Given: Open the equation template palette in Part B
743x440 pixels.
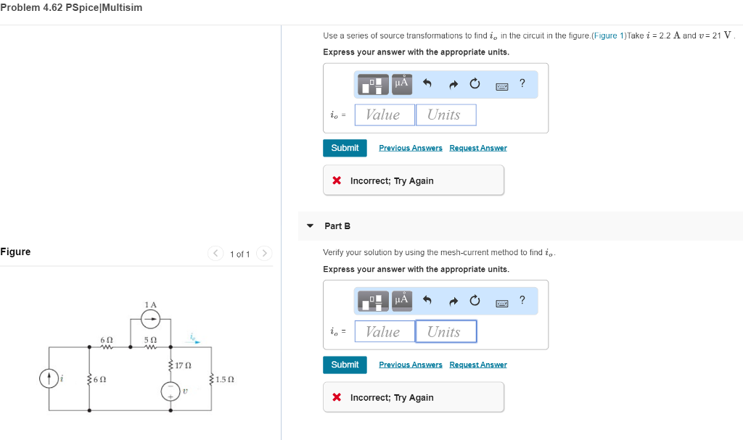Looking at the screenshot, I should coord(374,301).
